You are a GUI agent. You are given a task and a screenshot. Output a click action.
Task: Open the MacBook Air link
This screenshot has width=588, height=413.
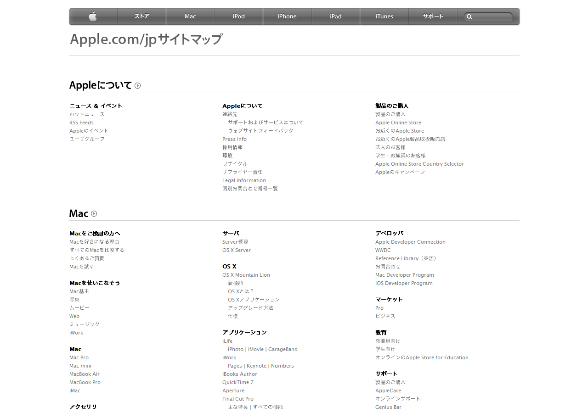pyautogui.click(x=84, y=374)
